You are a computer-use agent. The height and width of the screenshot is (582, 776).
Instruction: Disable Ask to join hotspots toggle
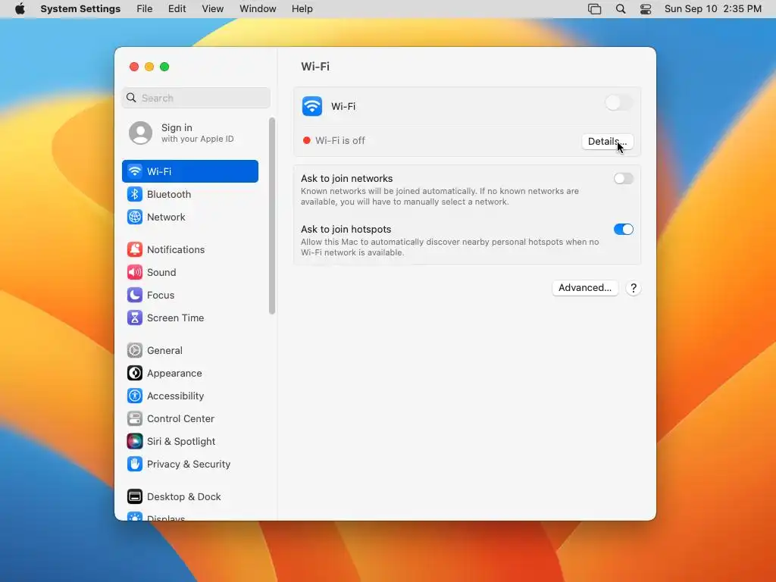(624, 230)
